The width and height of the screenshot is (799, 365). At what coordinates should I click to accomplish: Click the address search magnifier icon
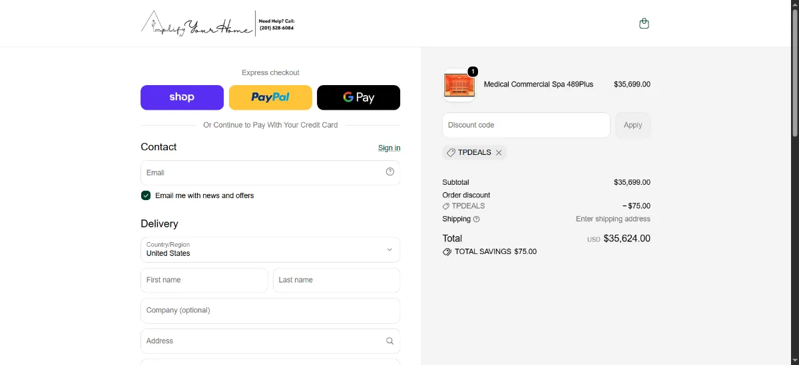point(390,340)
